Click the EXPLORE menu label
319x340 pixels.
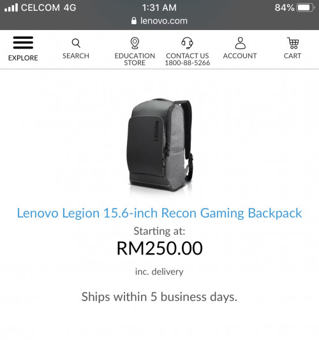click(23, 58)
